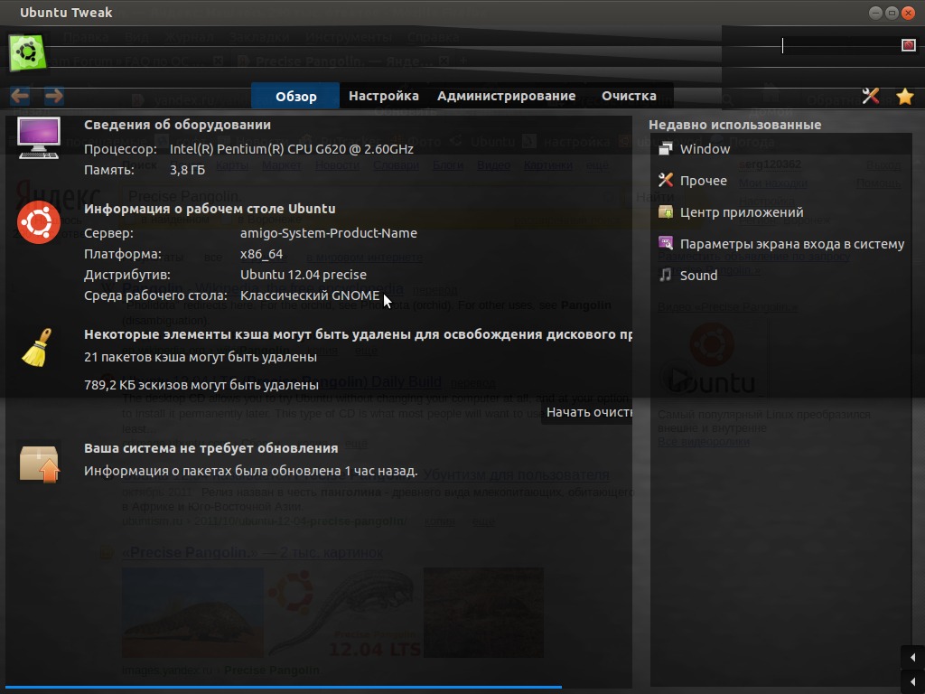Click the favorites star icon
The width and height of the screenshot is (925, 694).
coord(904,96)
